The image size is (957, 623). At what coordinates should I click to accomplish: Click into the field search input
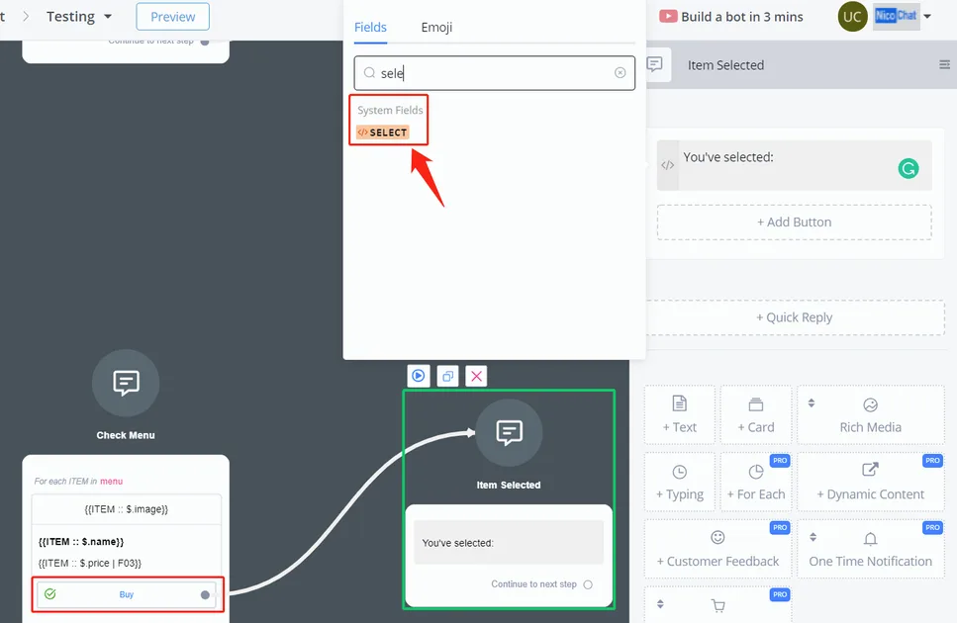coord(495,73)
